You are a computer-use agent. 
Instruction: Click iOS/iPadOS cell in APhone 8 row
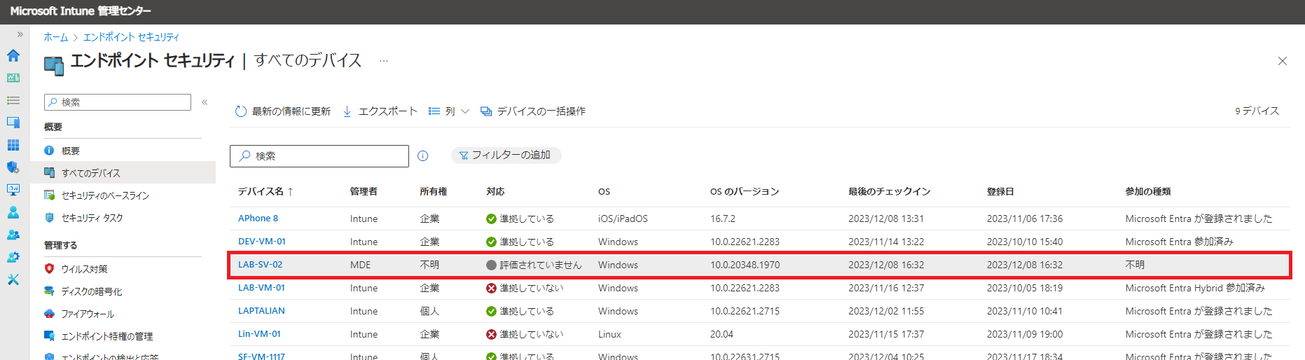click(x=623, y=219)
